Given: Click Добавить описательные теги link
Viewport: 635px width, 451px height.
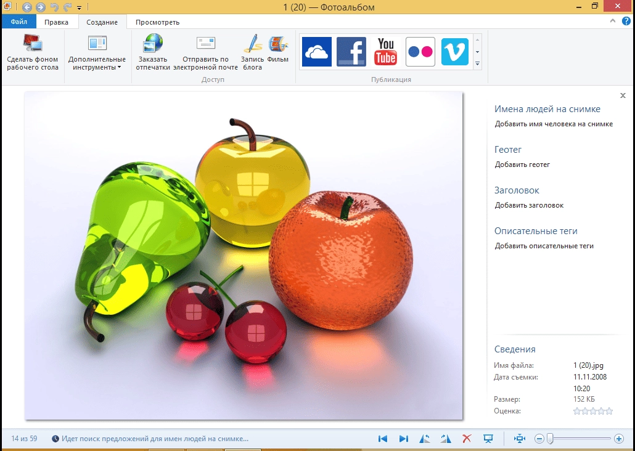Looking at the screenshot, I should [544, 246].
